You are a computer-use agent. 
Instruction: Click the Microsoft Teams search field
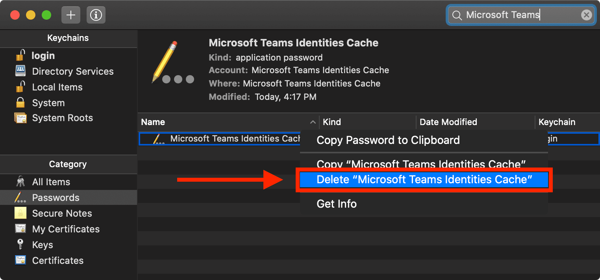pyautogui.click(x=516, y=15)
